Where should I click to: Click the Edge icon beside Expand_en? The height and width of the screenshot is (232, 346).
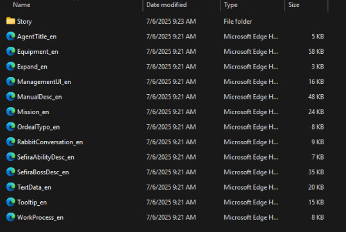pyautogui.click(x=11, y=66)
